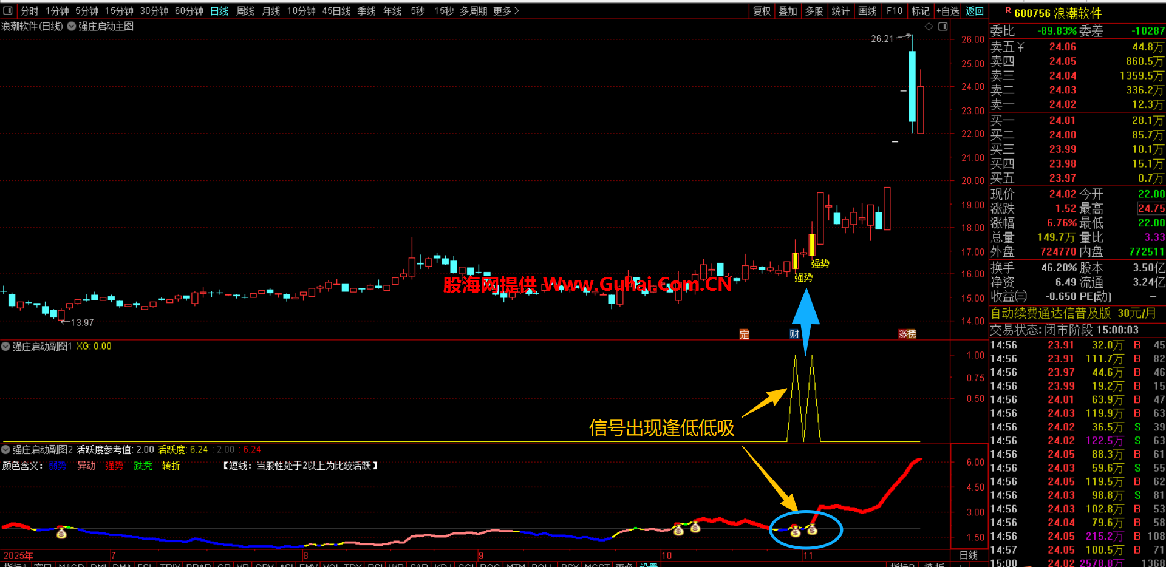
Task: Click the money bag icon at far left of activity line
Action: click(61, 534)
